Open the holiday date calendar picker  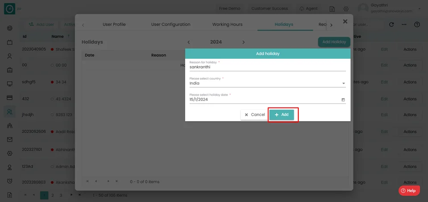[x=343, y=100]
